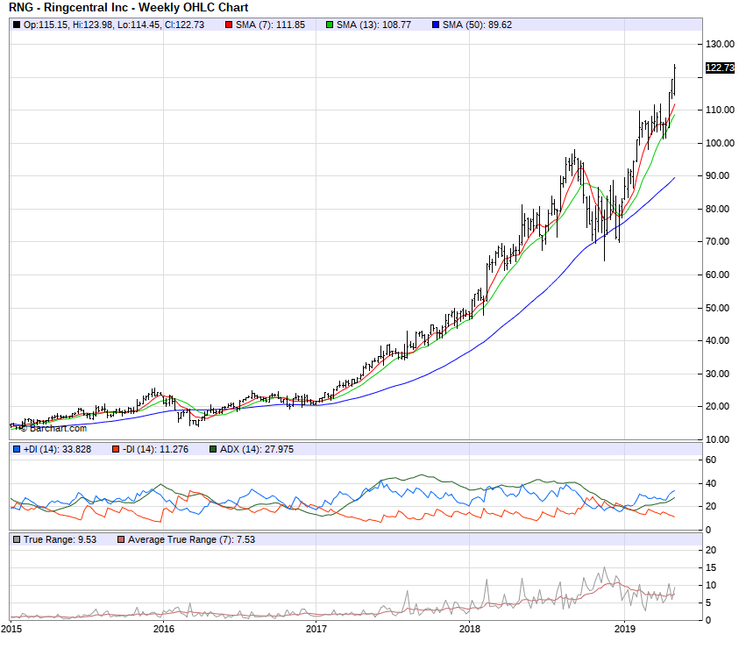739x656 pixels.
Task: Click the orange -DI (14) legend swatch
Action: coord(116,449)
